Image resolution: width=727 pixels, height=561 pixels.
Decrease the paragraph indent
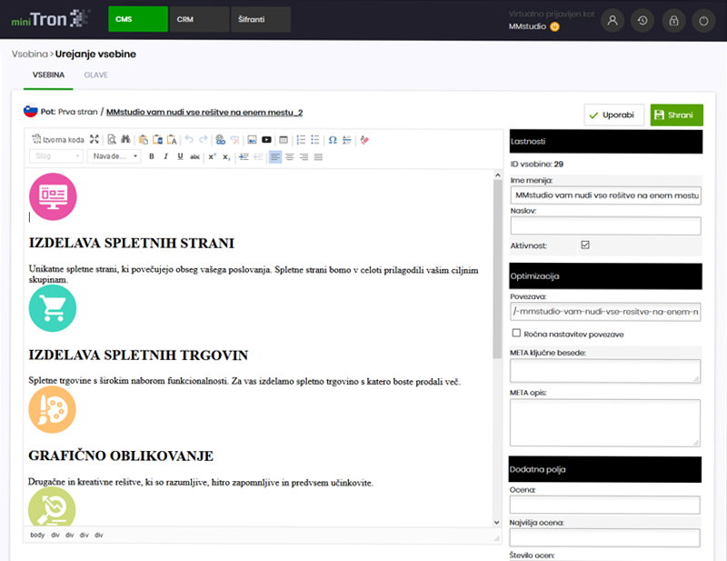(258, 156)
